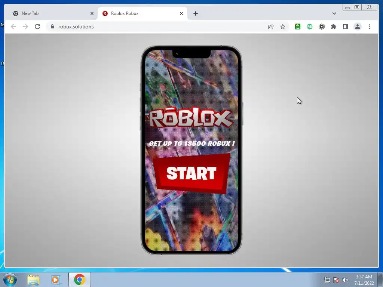Screen dimensions: 383x287
Task: Switch to the New Tab tab
Action: coord(51,13)
